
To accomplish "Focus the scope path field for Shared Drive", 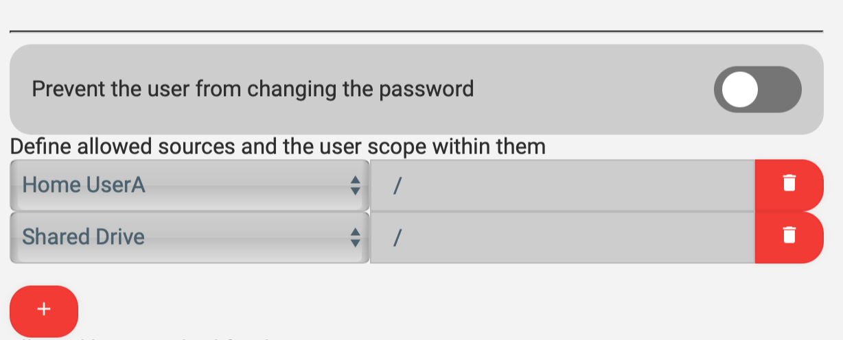I will click(563, 237).
